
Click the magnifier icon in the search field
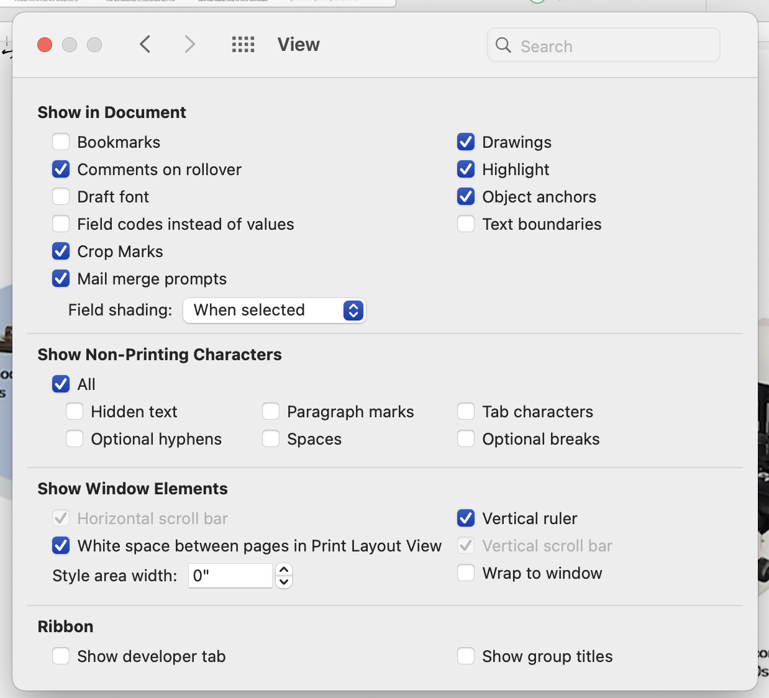[x=503, y=45]
